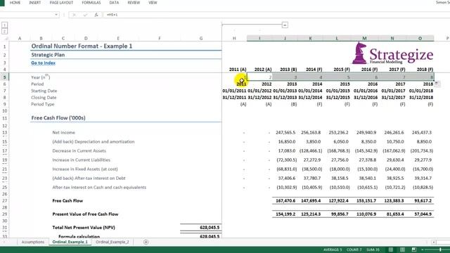This screenshot has width=450, height=253.
Task: Select column M header
Action: (364, 38)
